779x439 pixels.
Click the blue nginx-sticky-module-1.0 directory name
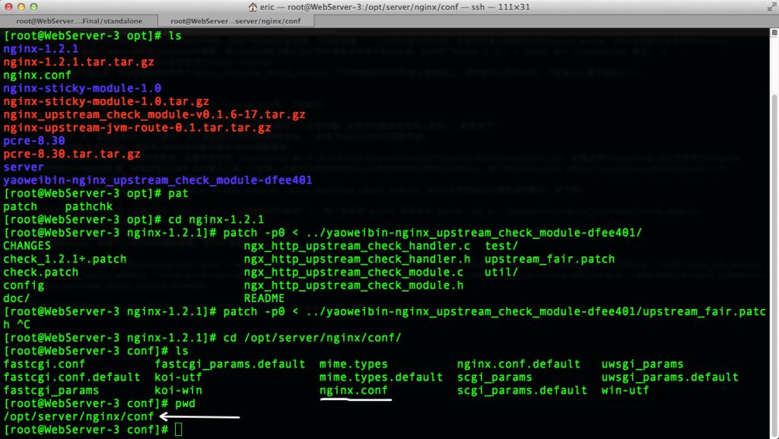(81, 88)
